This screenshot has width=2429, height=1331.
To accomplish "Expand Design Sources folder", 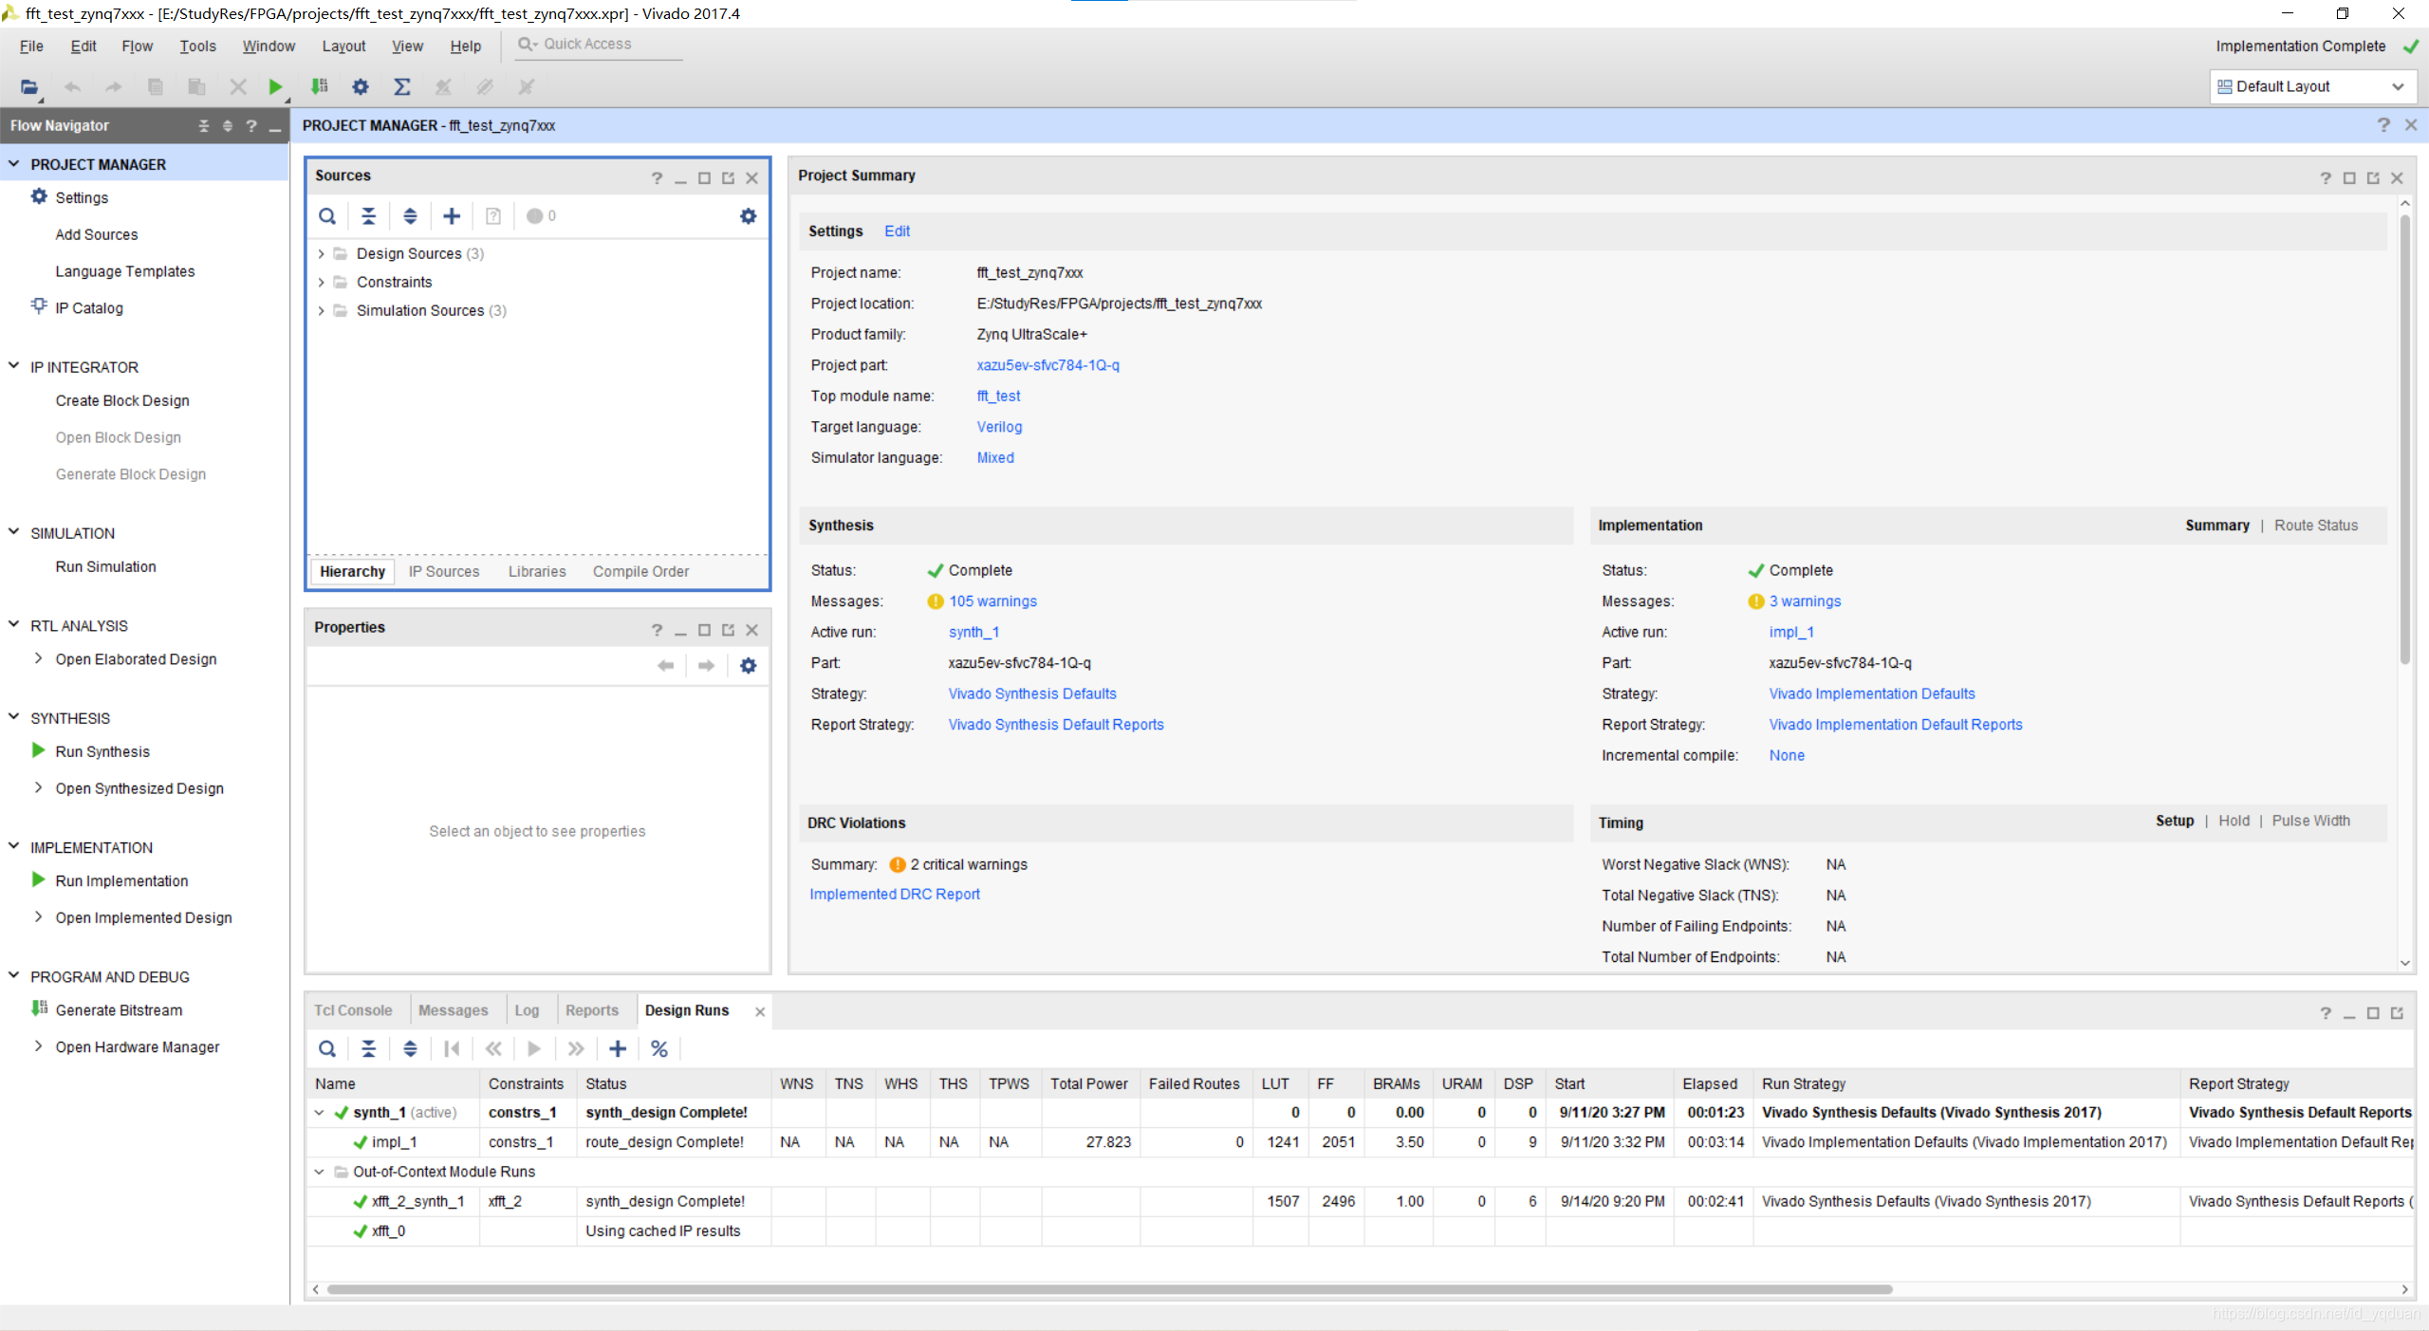I will point(322,253).
